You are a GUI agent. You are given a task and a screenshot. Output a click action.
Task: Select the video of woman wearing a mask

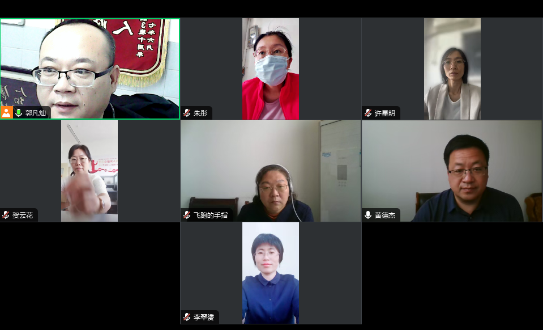[x=271, y=69]
